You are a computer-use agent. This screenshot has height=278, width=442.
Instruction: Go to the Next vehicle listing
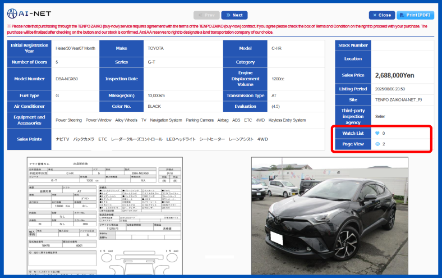tap(234, 15)
